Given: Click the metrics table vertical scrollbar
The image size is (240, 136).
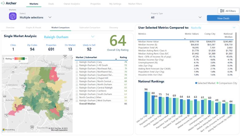Looking at the screenshot, I should [x=236, y=52].
